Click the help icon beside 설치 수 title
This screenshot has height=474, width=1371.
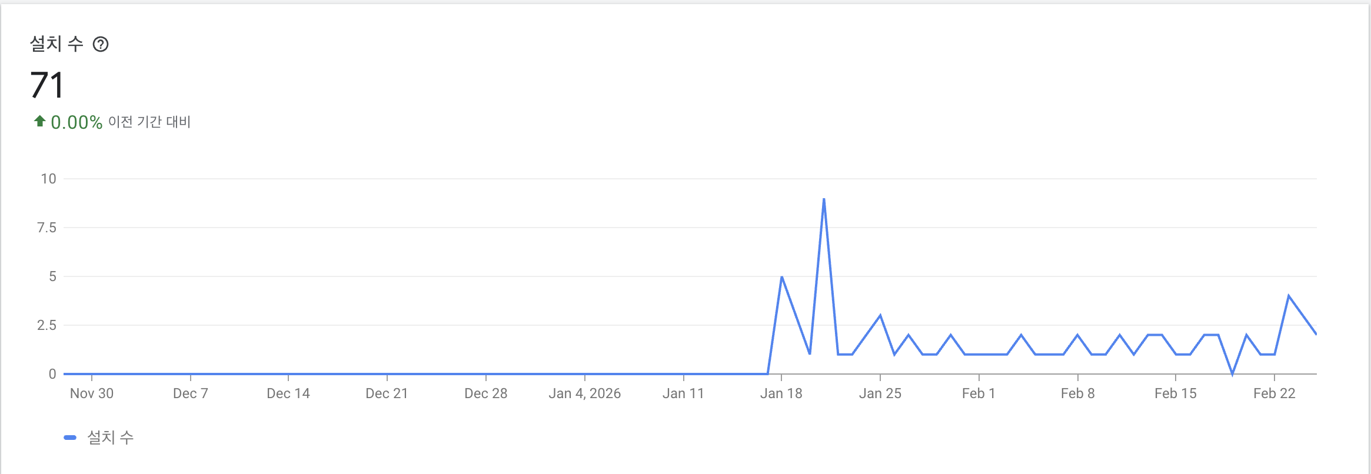pyautogui.click(x=101, y=44)
